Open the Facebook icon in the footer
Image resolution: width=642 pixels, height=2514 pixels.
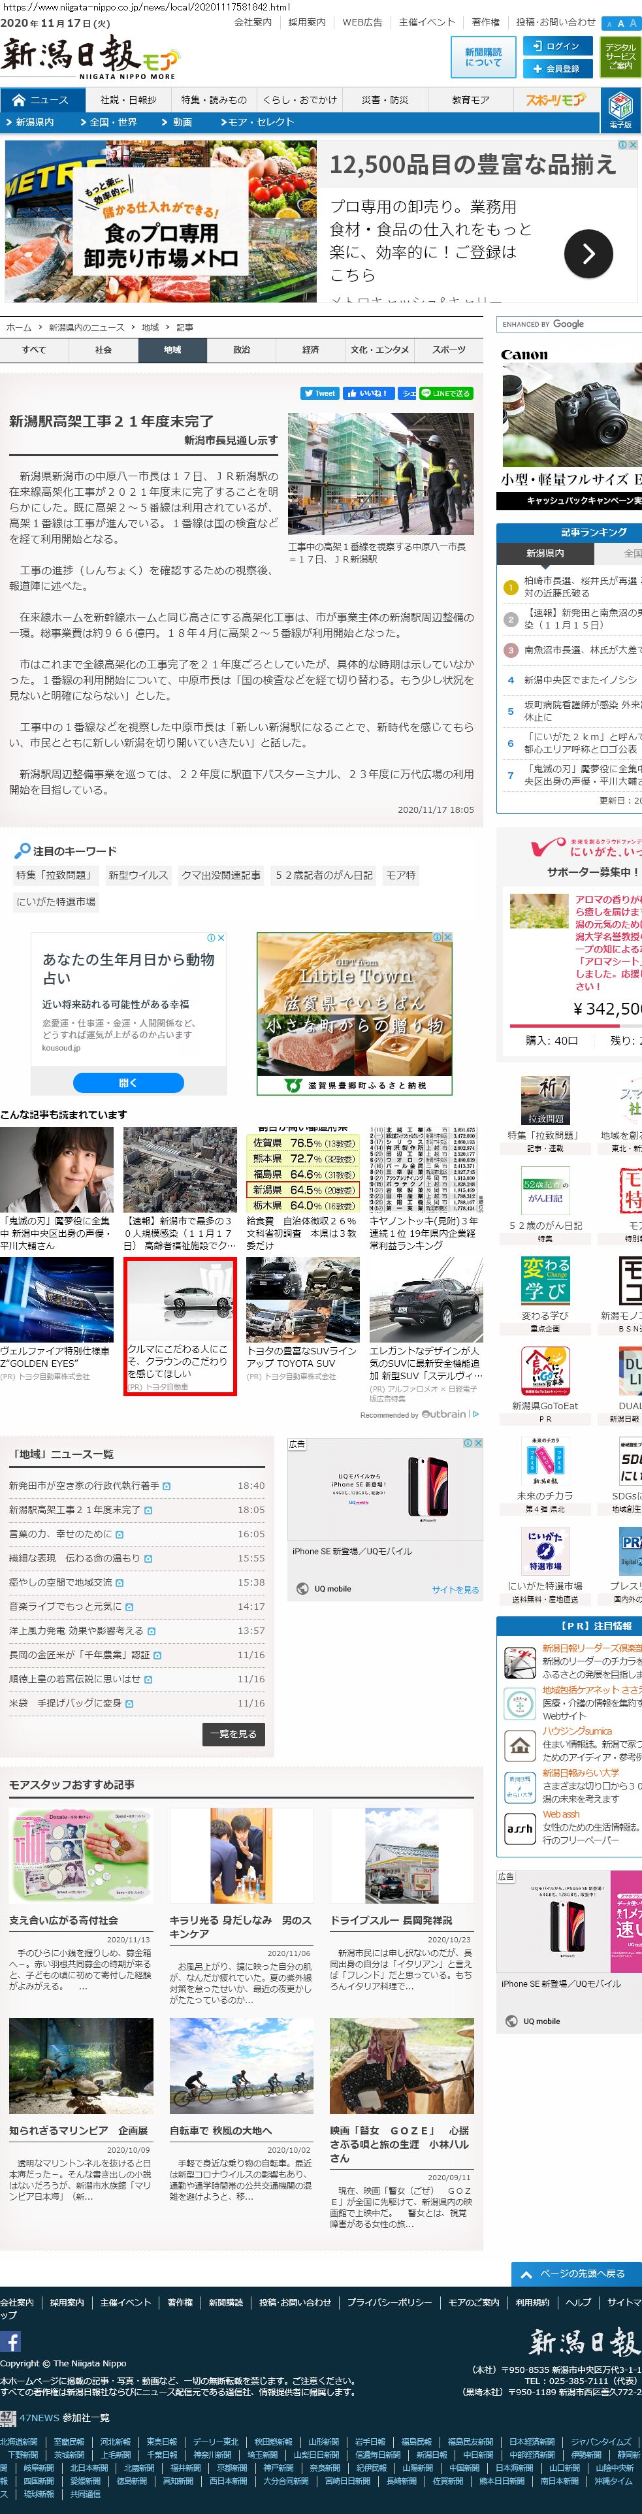point(10,2342)
